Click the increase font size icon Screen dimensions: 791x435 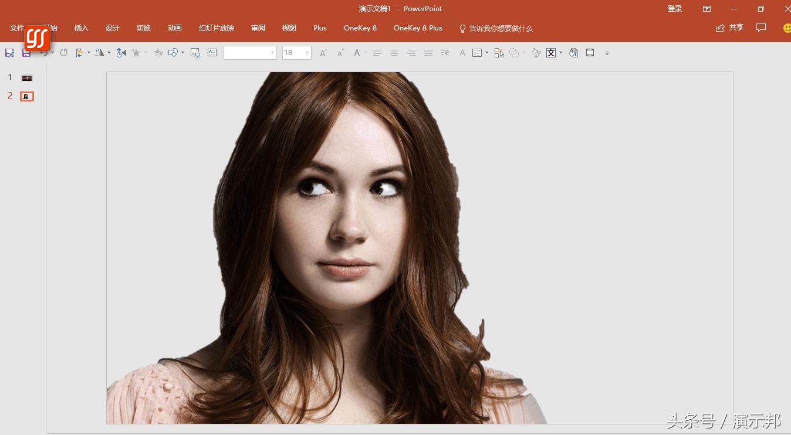(x=323, y=53)
